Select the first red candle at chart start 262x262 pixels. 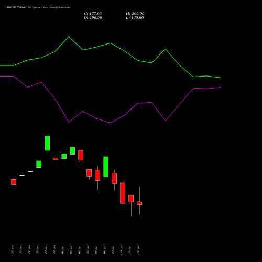(x=14, y=182)
